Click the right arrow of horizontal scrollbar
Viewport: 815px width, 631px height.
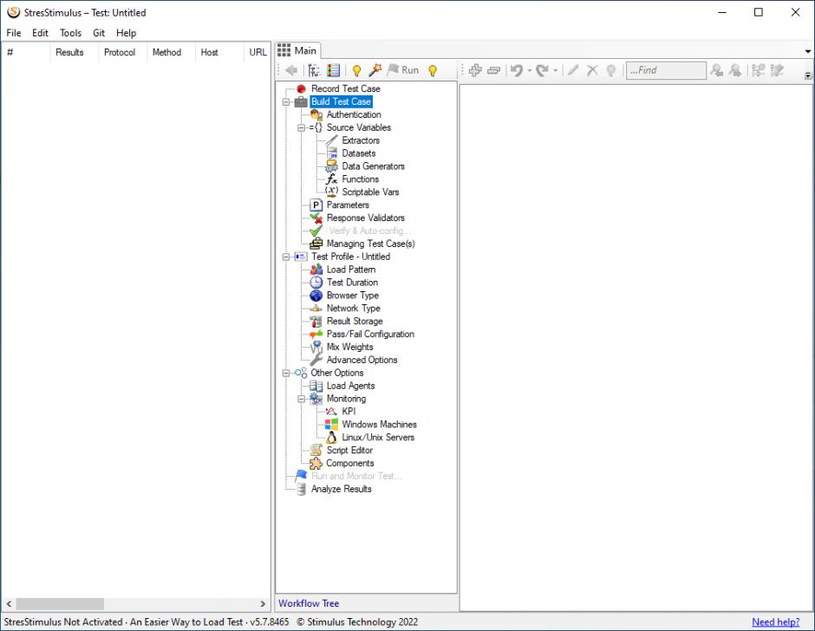coord(263,603)
